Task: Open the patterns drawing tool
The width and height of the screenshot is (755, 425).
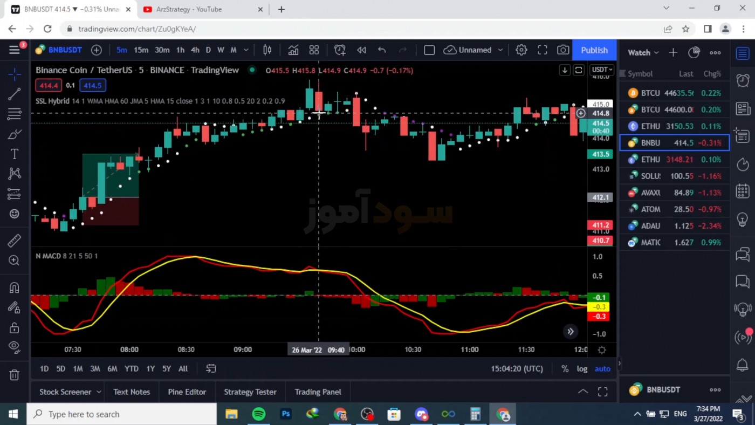Action: (15, 174)
